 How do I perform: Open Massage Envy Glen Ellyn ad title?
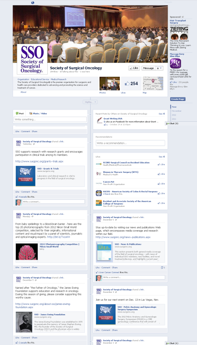[x=177, y=55]
